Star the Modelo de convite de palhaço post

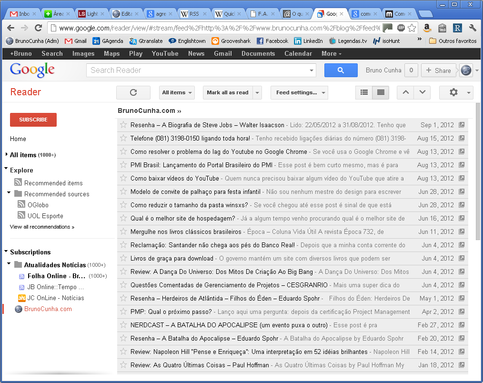tap(123, 191)
